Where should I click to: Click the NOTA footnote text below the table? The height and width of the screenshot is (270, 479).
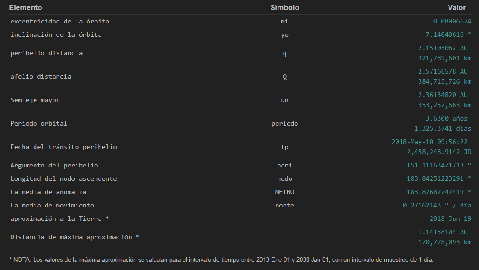click(x=221, y=259)
